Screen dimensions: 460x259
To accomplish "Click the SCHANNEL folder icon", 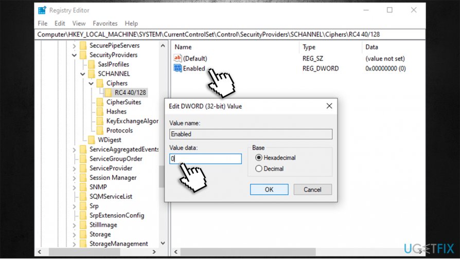I will click(x=92, y=73).
